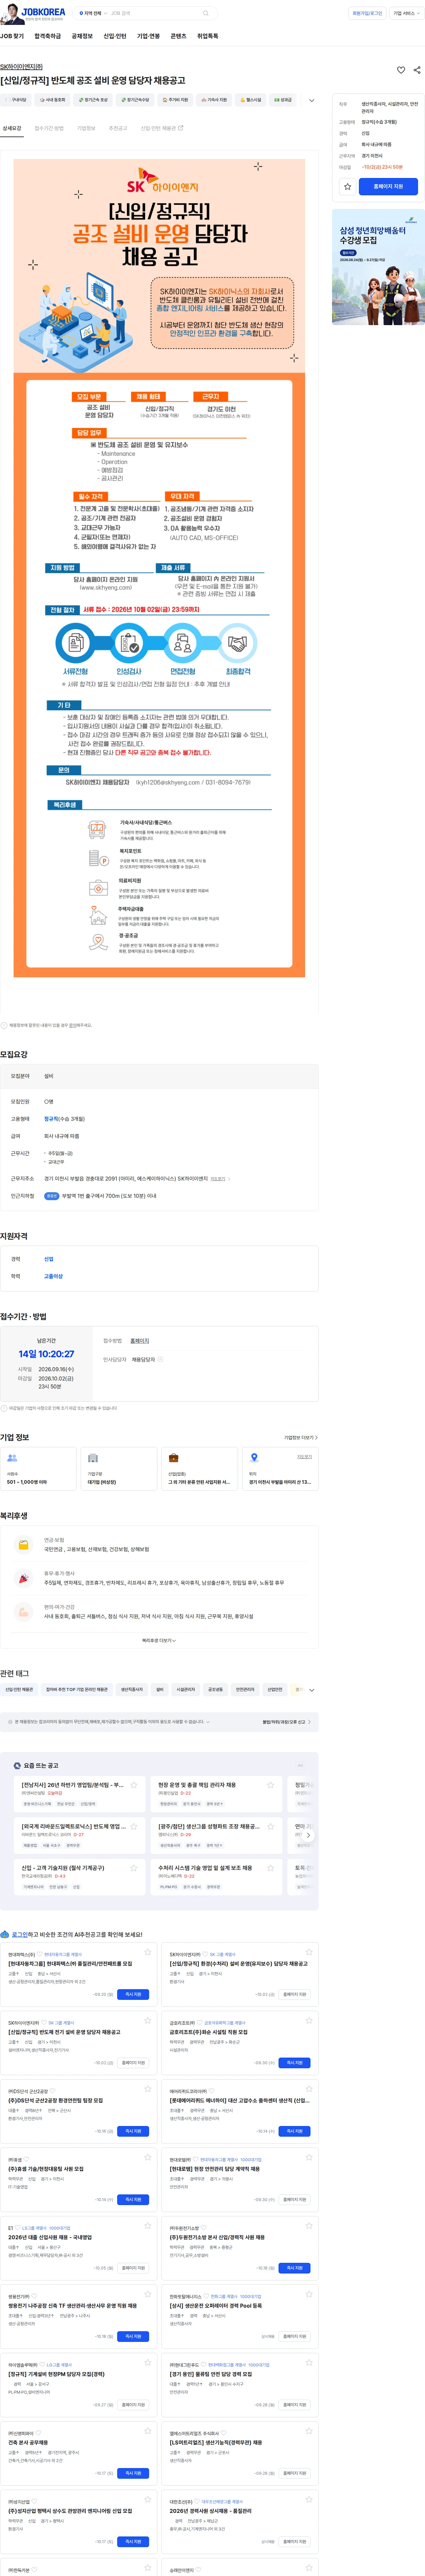This screenshot has width=425, height=2576.
Task: Click the 연금·보험 benefits icon
Action: click(x=23, y=1545)
